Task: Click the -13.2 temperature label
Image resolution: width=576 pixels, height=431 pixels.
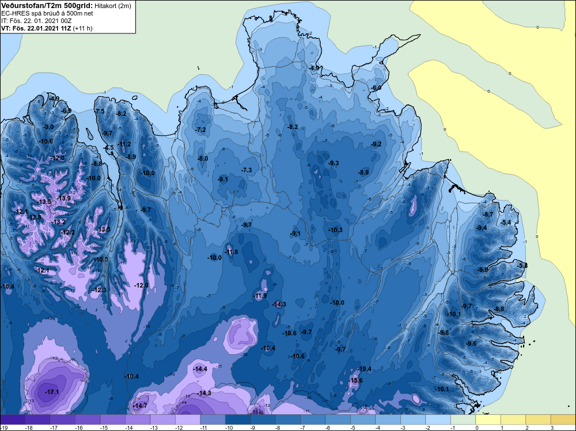Action: click(x=58, y=222)
